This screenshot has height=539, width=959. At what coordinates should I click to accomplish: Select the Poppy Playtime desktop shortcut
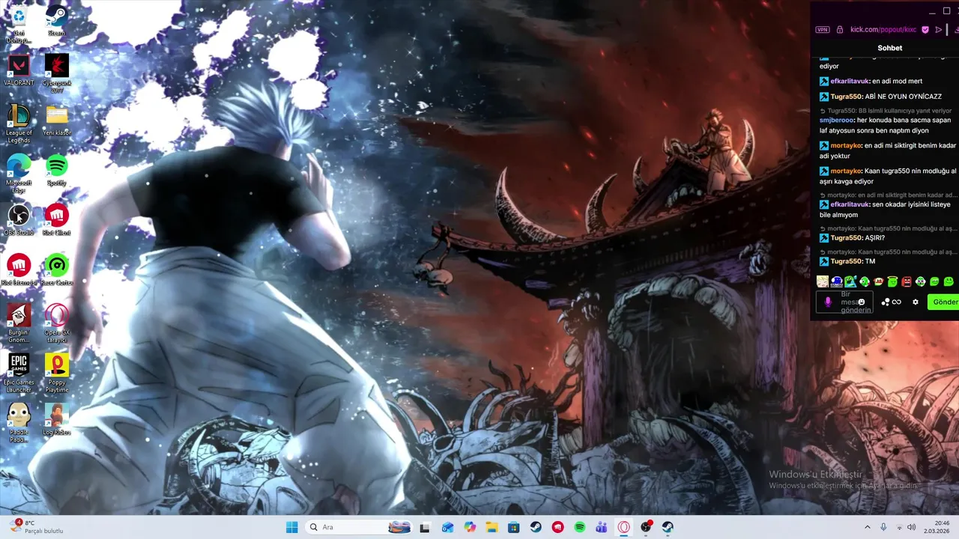point(56,373)
